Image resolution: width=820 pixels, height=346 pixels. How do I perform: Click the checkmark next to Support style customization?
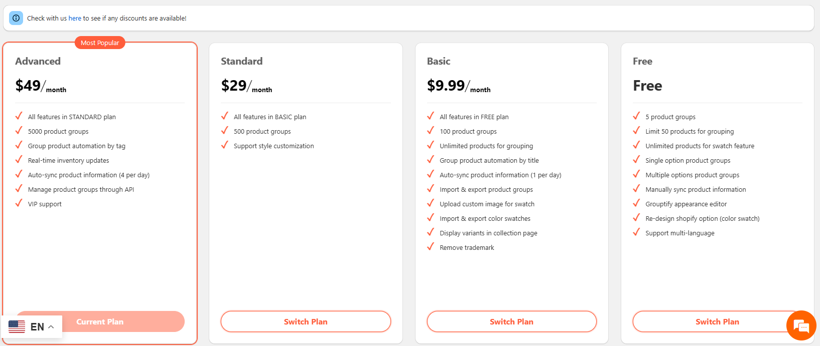tap(225, 145)
